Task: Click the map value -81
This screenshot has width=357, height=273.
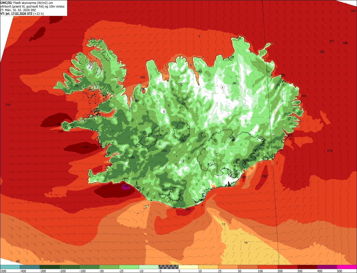Action: tap(136, 101)
